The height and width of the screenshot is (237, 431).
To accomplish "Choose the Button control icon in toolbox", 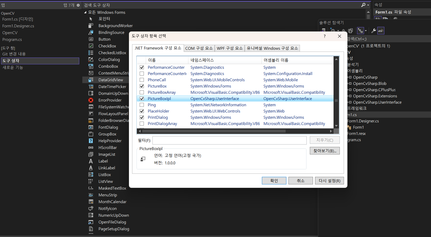I will (x=91, y=39).
